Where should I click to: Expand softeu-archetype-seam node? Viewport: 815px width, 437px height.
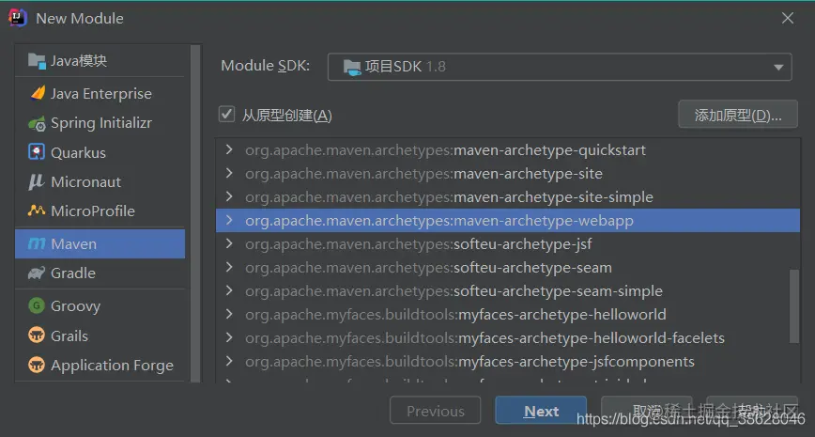[x=229, y=268]
